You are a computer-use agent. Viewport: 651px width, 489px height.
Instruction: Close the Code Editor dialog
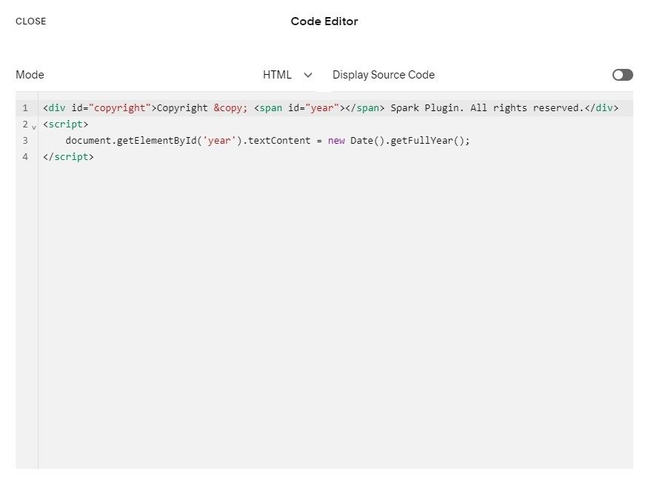click(30, 21)
